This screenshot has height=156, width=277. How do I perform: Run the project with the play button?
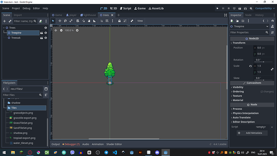pos(218,8)
